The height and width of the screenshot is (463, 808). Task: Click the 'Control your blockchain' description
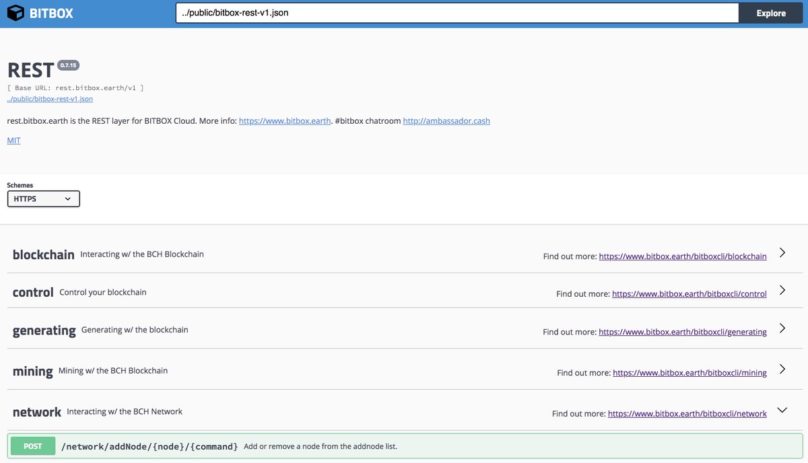[103, 292]
